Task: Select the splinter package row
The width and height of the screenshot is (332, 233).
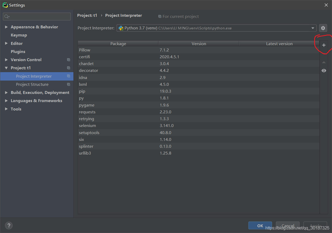Action: point(199,146)
